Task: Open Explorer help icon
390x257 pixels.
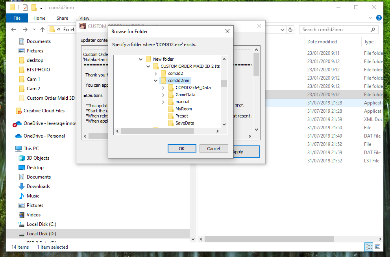Action: (379, 18)
